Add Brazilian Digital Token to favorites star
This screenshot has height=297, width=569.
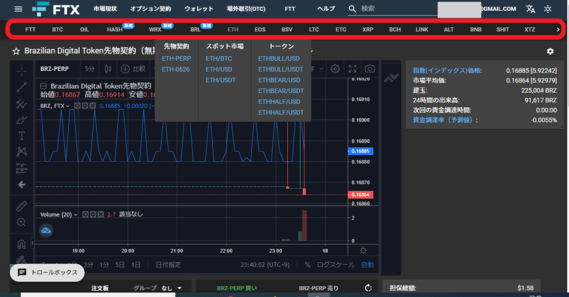point(16,51)
